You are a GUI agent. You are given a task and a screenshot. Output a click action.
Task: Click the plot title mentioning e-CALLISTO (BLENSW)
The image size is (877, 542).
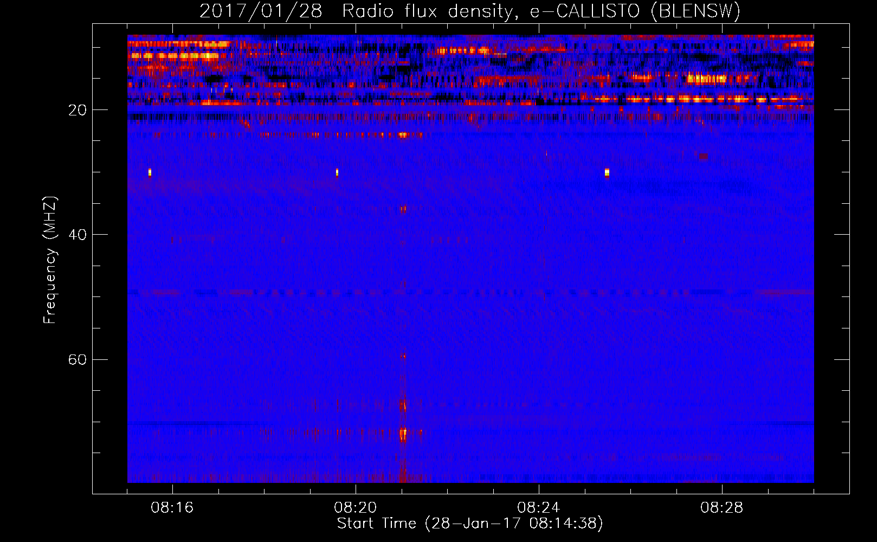click(x=470, y=11)
